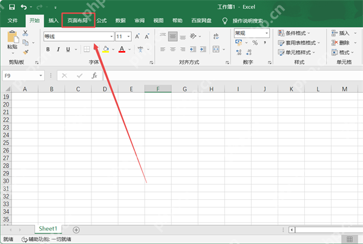
Task: Select the Cut scissors icon
Action: 25,33
